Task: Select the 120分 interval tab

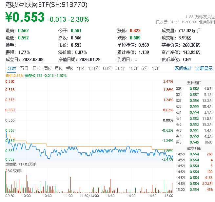Action: [x=93, y=68]
